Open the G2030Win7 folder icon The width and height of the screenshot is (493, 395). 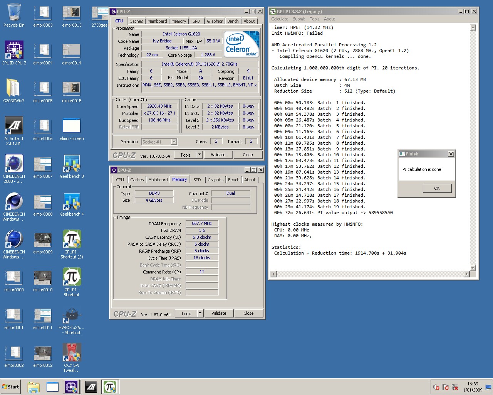click(14, 91)
